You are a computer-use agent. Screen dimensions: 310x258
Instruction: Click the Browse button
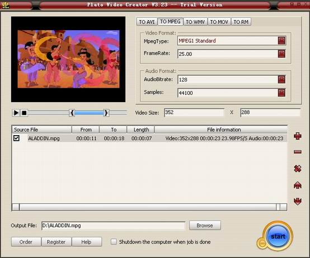pyautogui.click(x=205, y=225)
